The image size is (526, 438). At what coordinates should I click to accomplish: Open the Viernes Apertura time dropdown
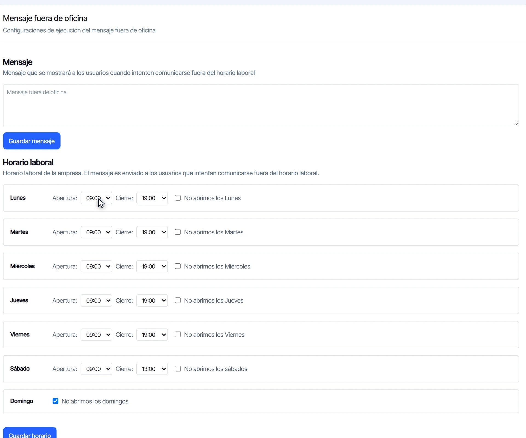click(96, 335)
